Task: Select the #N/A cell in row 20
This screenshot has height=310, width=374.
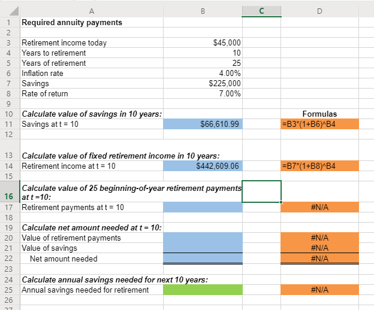Action: click(319, 238)
